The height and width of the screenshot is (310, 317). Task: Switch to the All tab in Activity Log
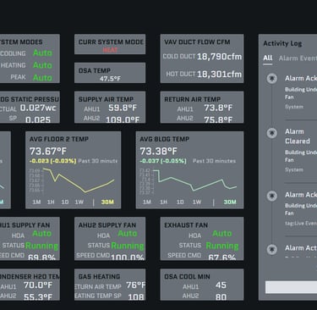coord(268,58)
